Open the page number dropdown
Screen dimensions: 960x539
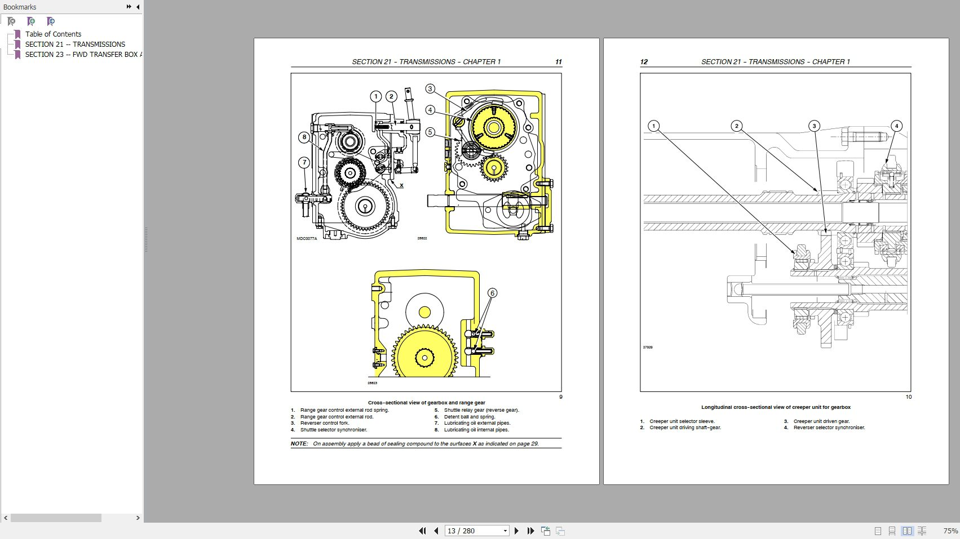(504, 531)
